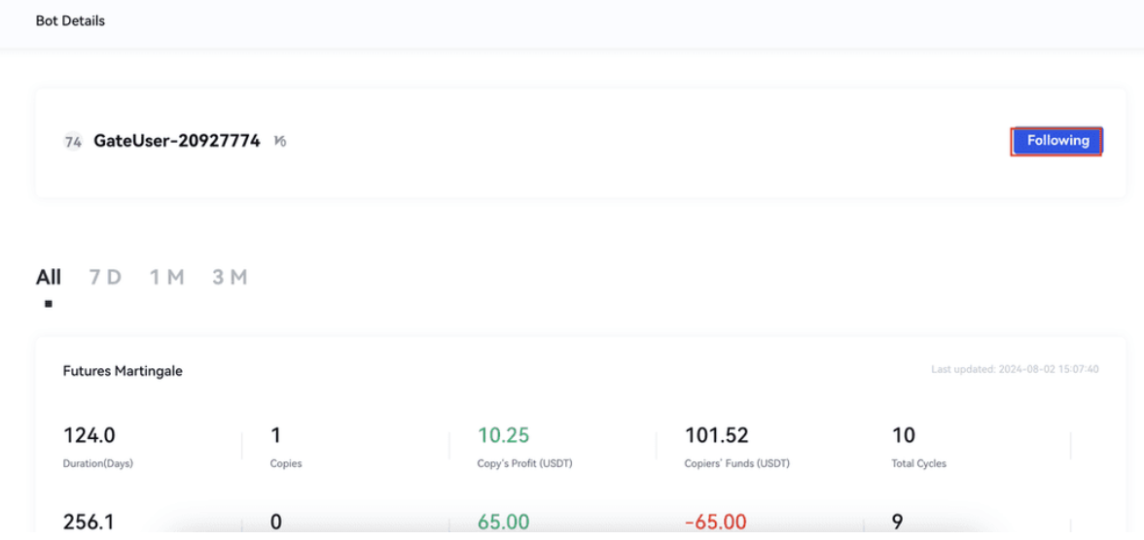The height and width of the screenshot is (540, 1144).
Task: Click the green 65.00 value
Action: point(503,523)
